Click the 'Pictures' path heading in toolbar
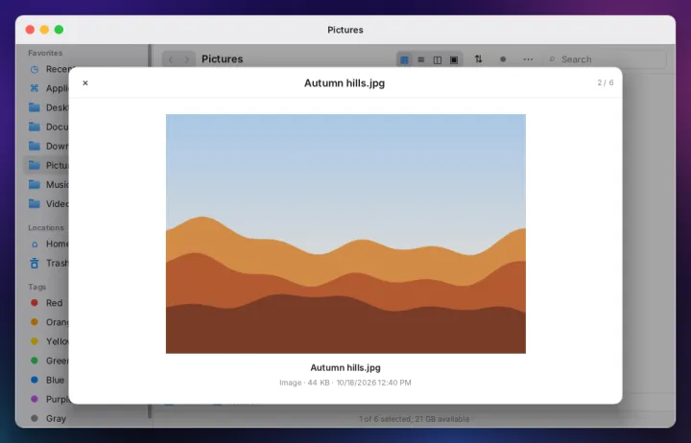The height and width of the screenshot is (443, 691). tap(222, 59)
